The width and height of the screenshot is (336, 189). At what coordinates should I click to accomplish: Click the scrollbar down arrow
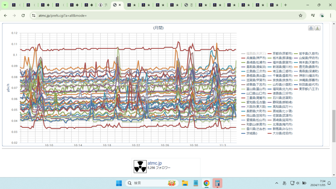334,175
